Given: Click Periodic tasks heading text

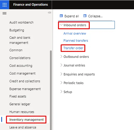Looking at the screenshot, I should [x=74, y=83].
